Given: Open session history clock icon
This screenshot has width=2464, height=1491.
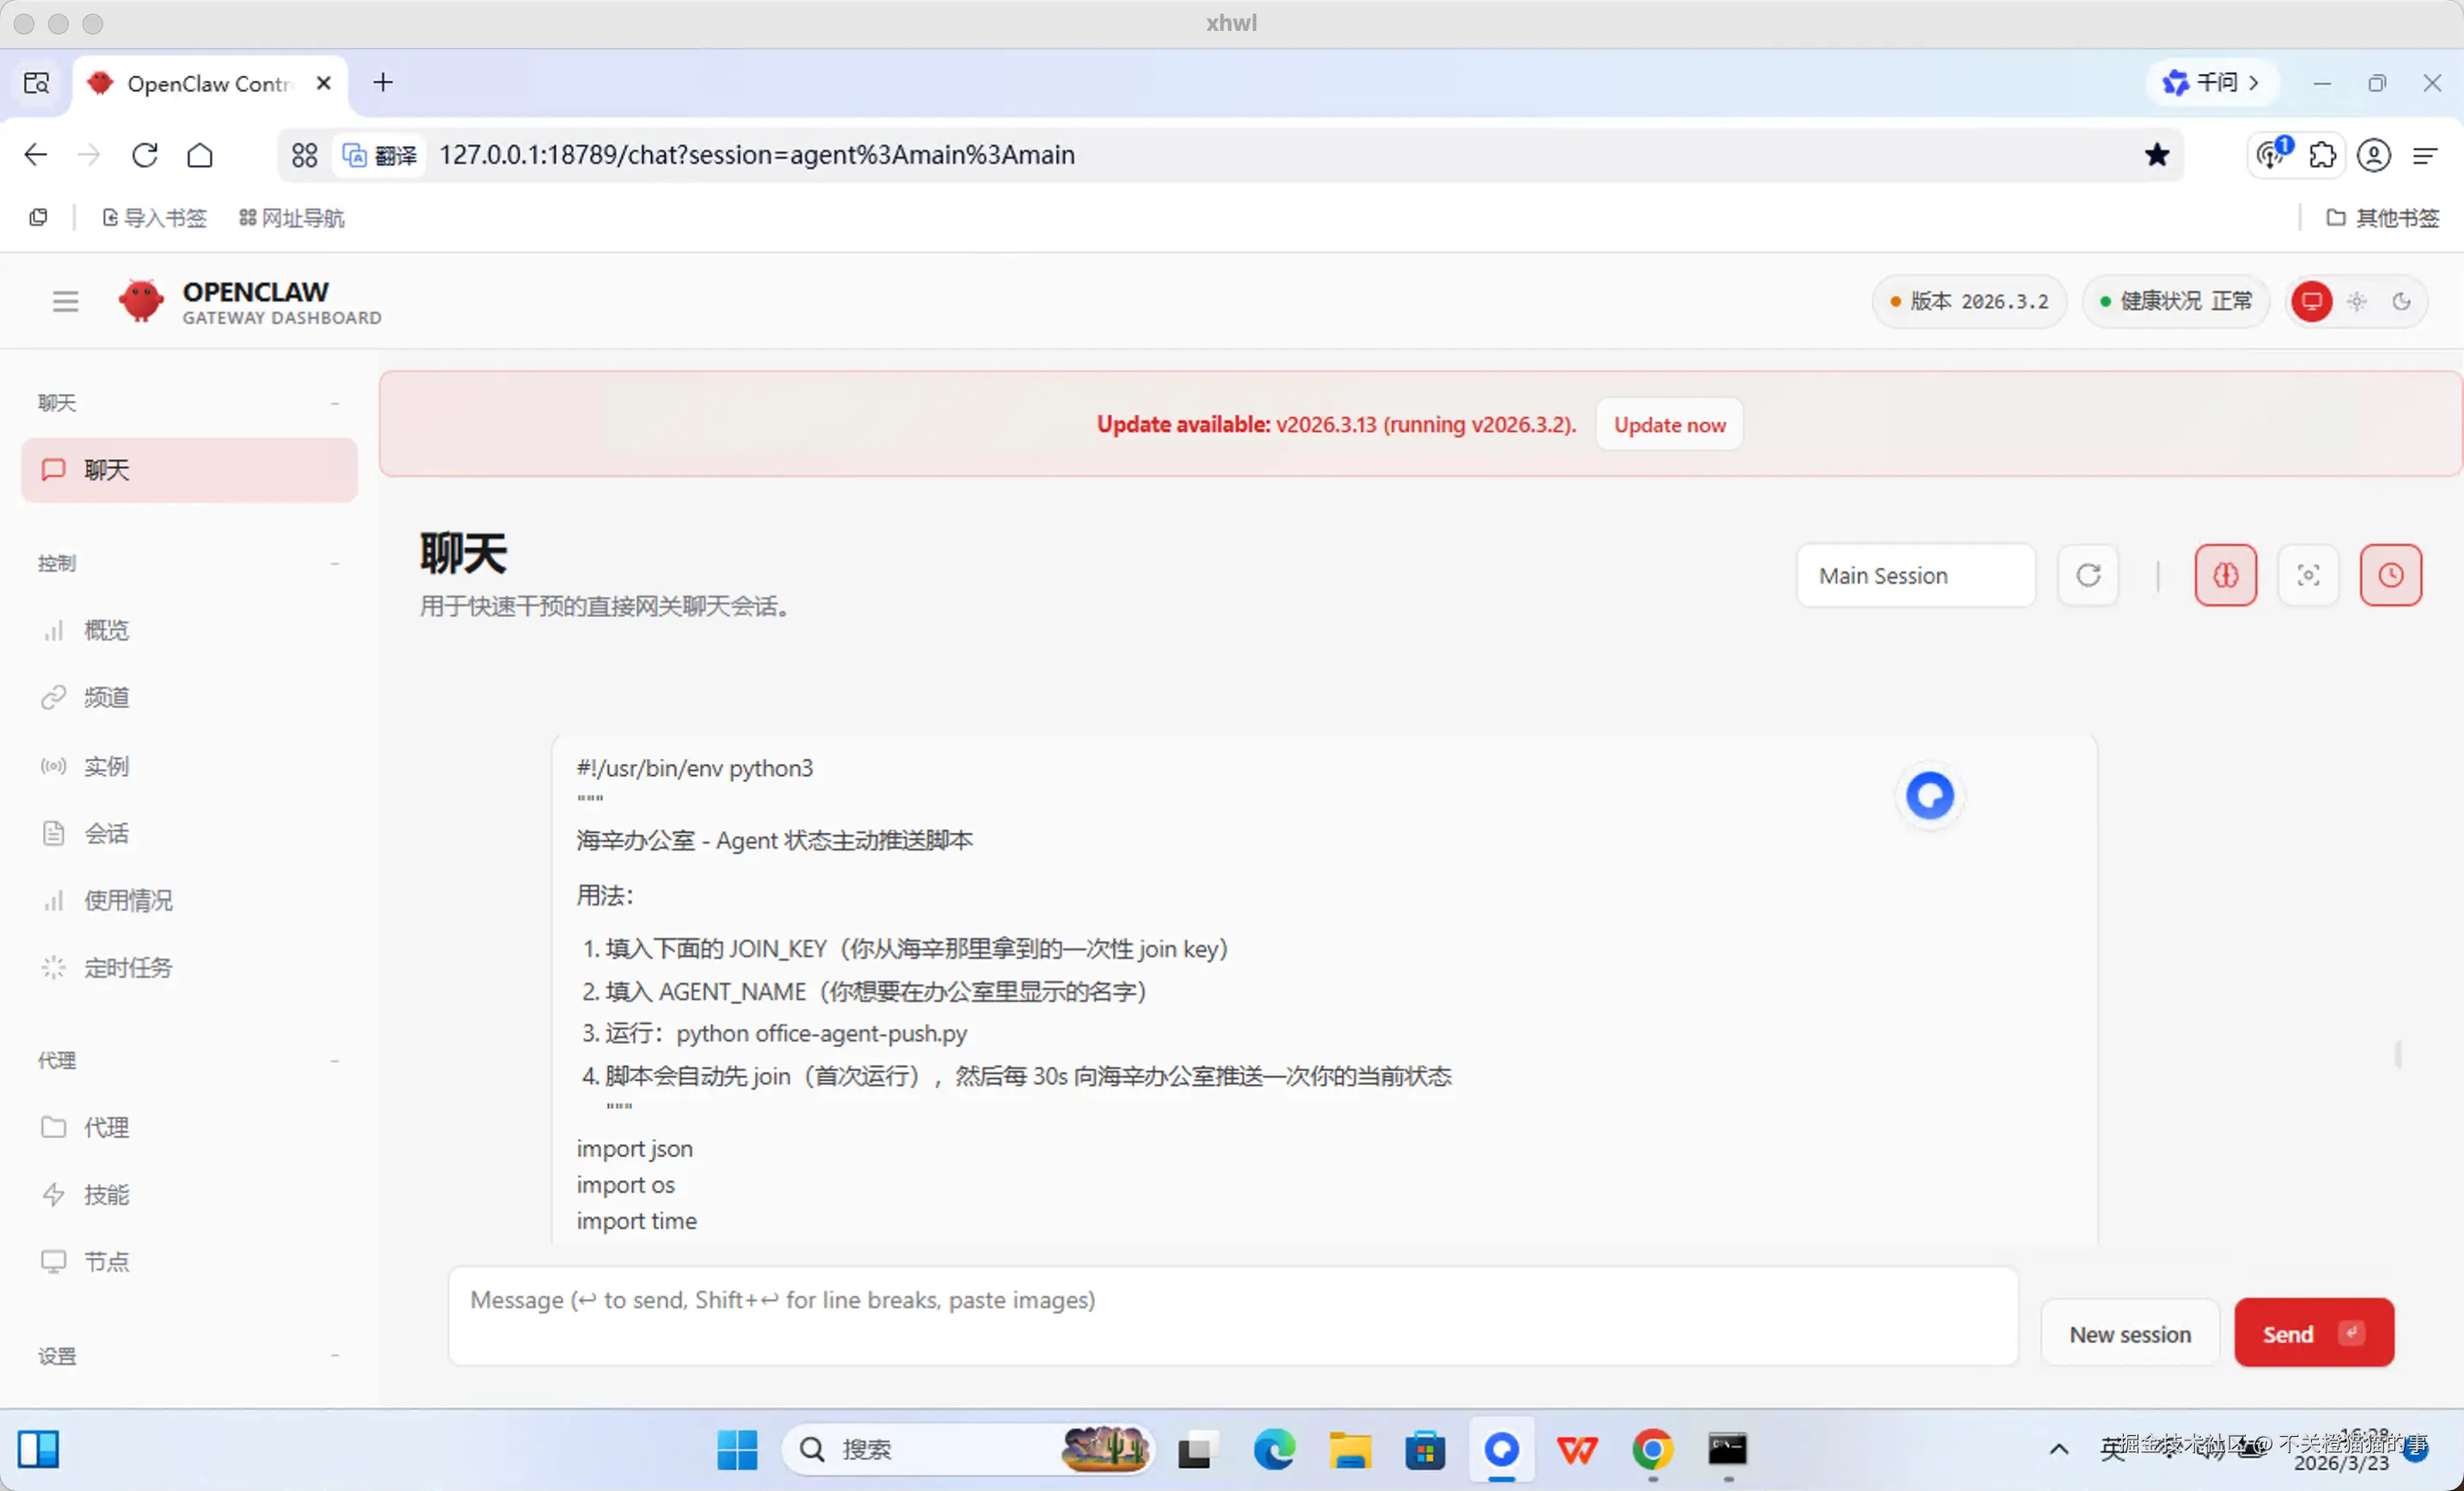Looking at the screenshot, I should [x=2391, y=575].
